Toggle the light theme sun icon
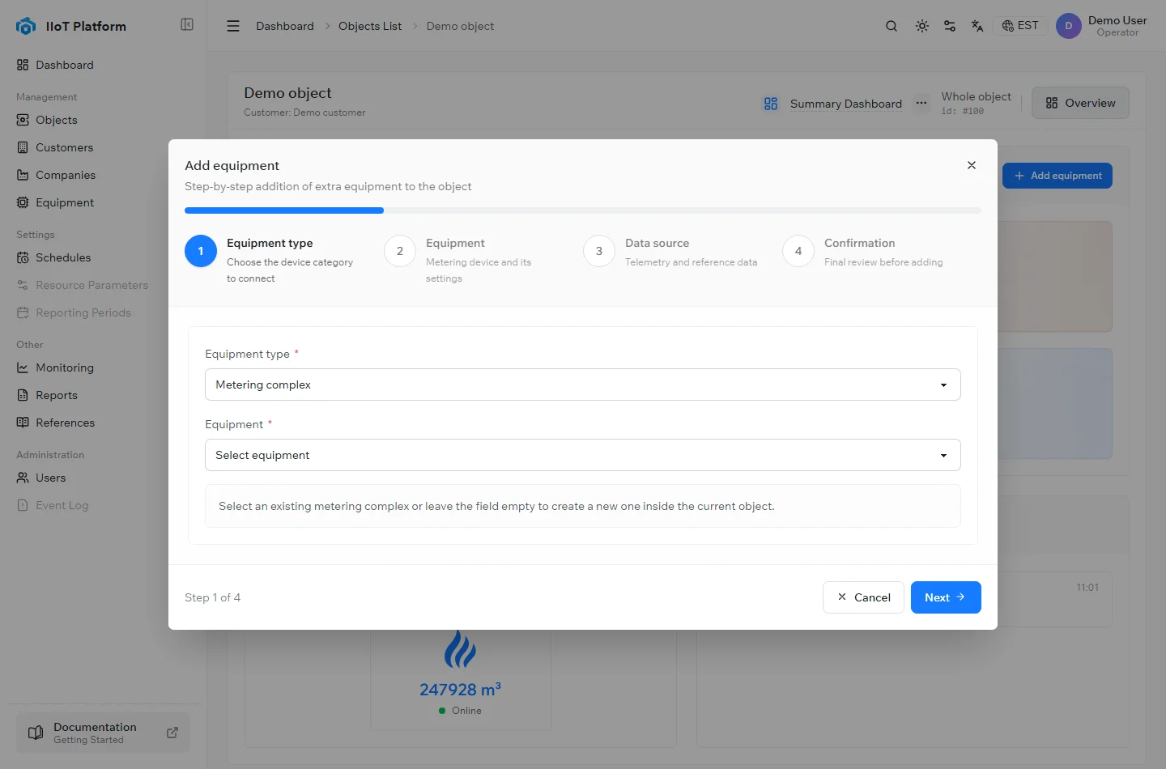Viewport: 1166px width, 769px height. (x=921, y=26)
